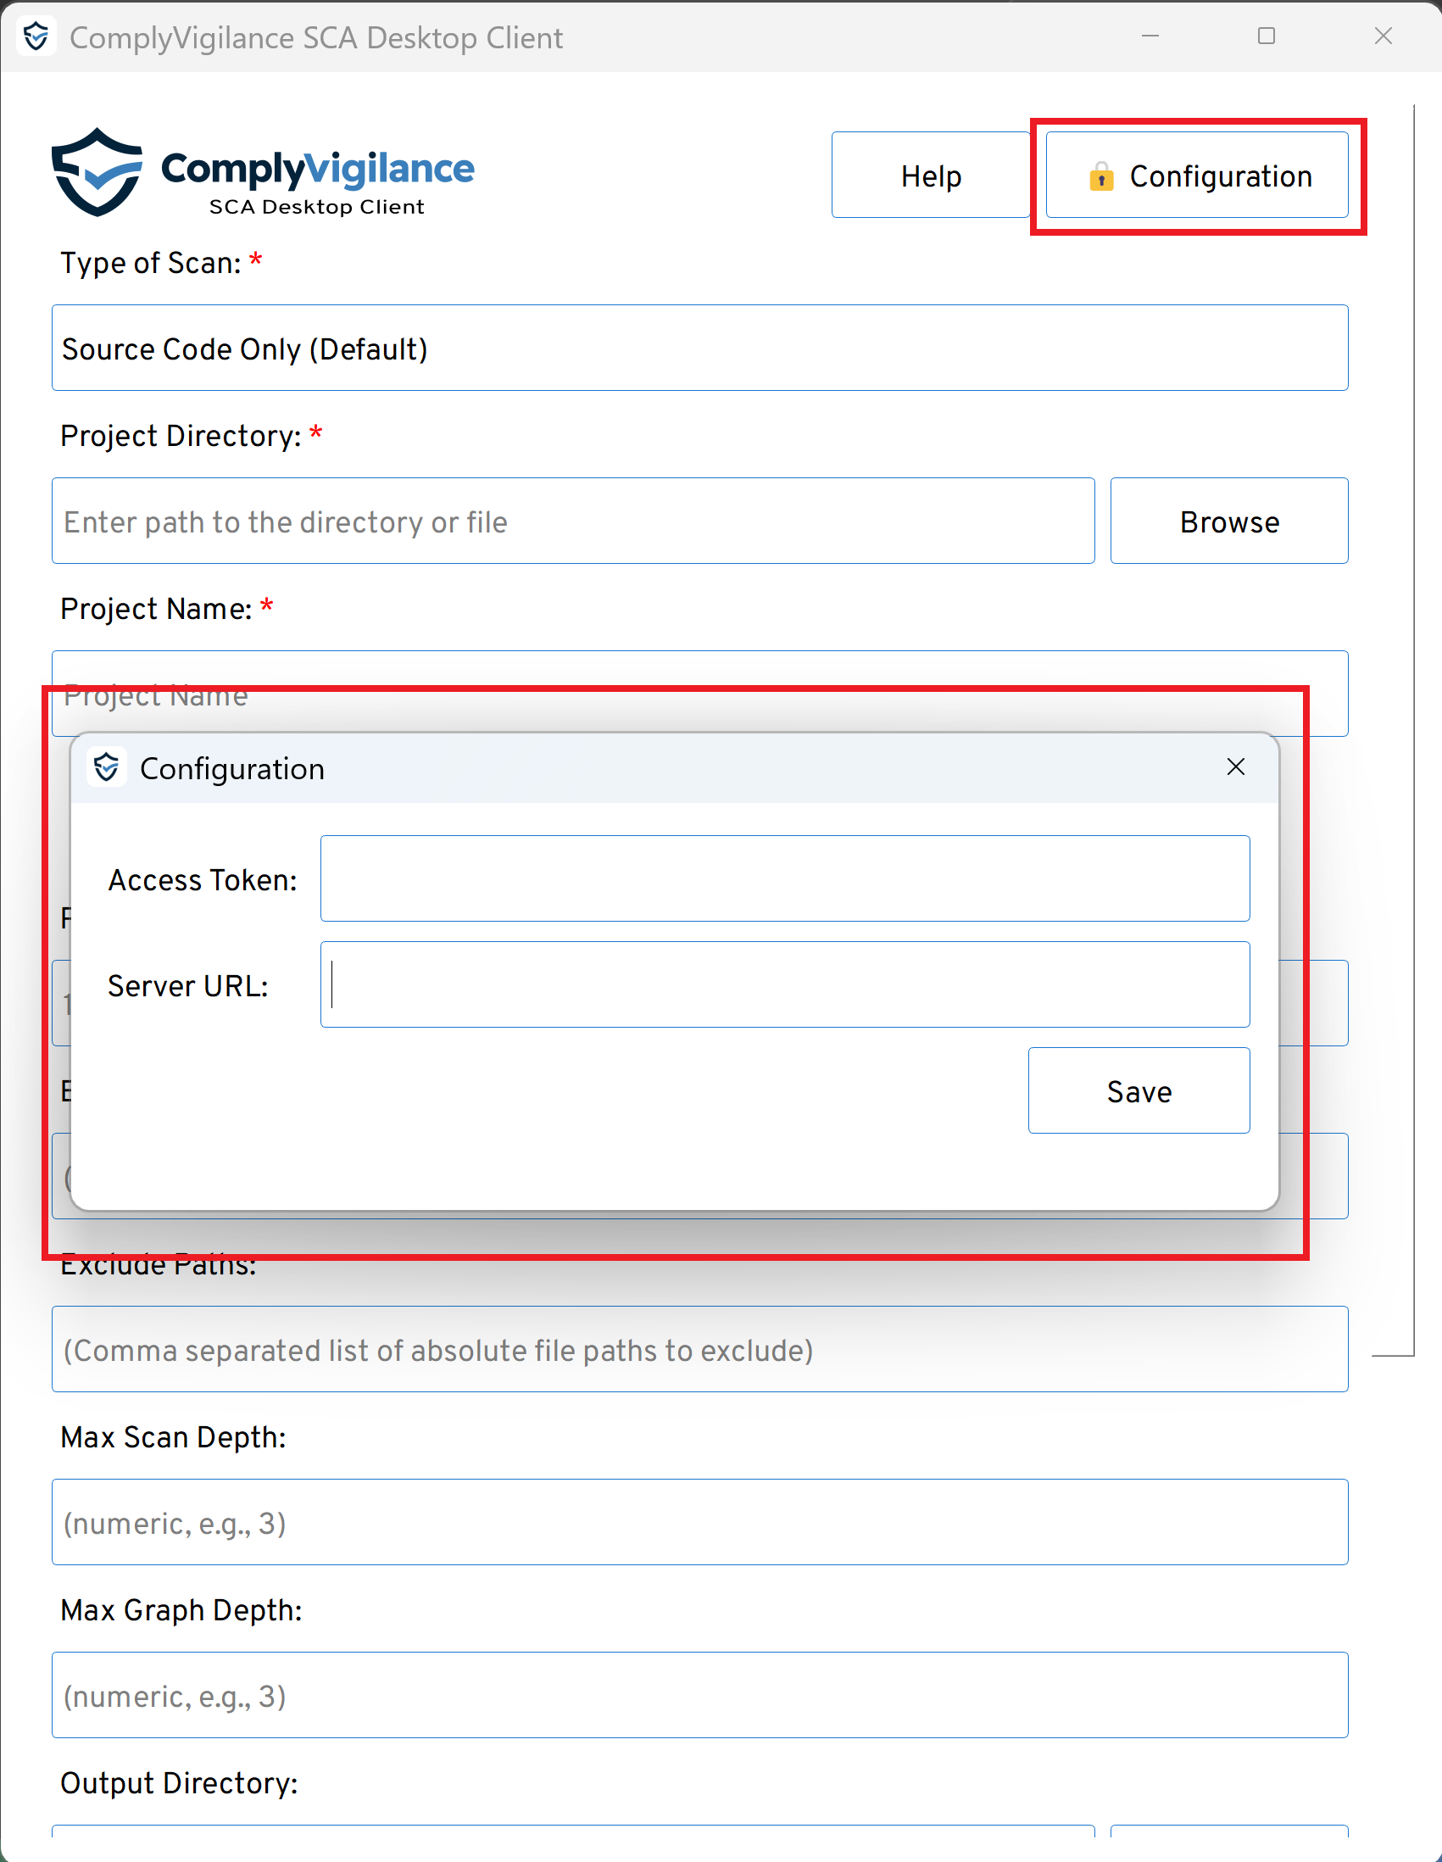Click into the Server URL field

click(784, 984)
